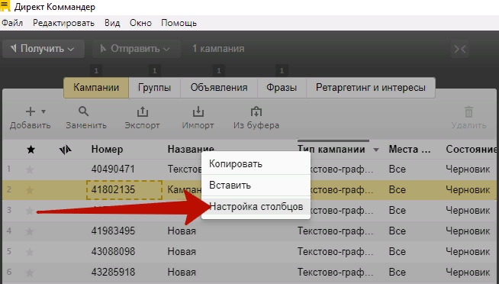This screenshot has width=499, height=284.
Task: Select campaign number cell 43088098
Action: tap(113, 251)
